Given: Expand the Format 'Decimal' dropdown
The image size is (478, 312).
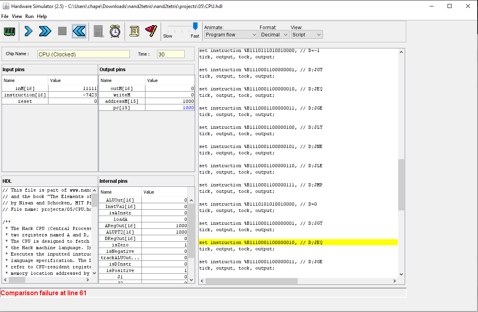Looking at the screenshot, I should pos(274,35).
